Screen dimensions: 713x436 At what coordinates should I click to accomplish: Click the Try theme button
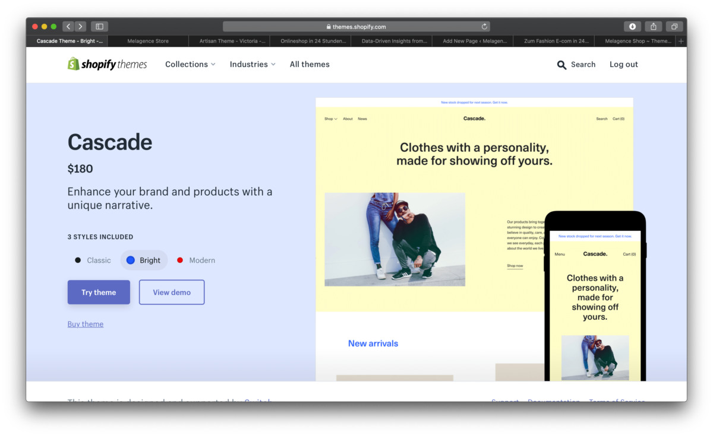click(x=99, y=292)
